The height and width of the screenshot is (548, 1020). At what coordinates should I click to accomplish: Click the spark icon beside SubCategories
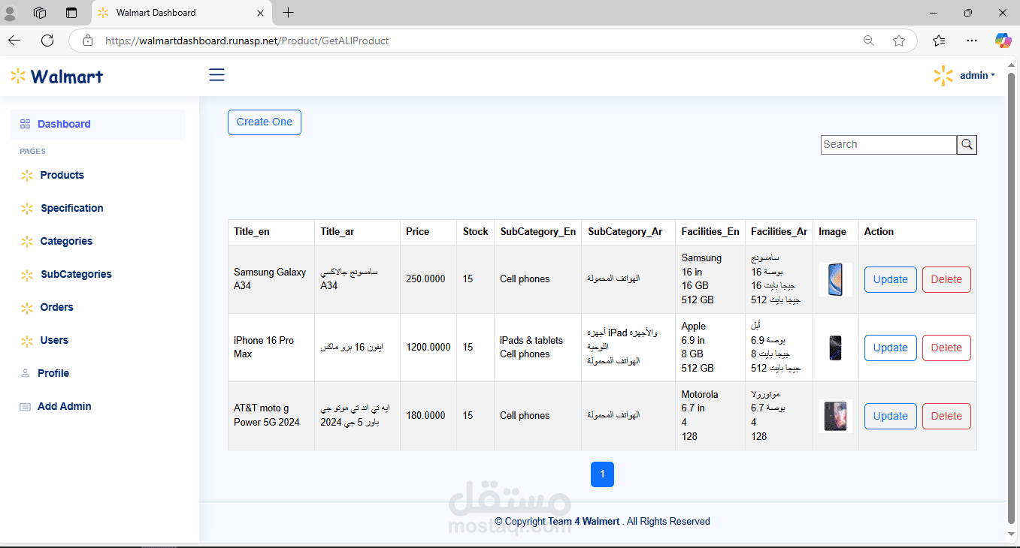tap(27, 275)
